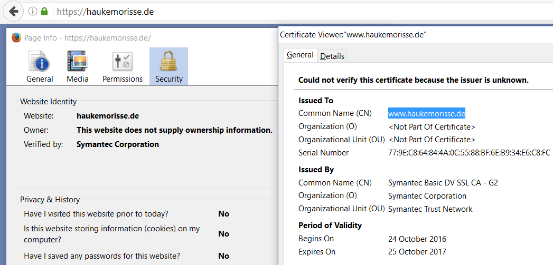
Task: Click the Firefox logo in Page Info title
Action: 16,38
